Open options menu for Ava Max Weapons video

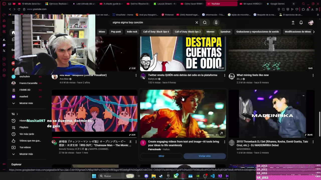tap(136, 75)
